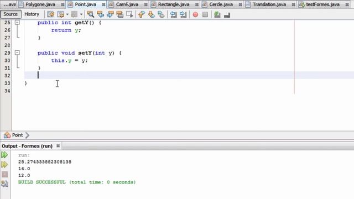Shift Line Right using the toolbar icon
The image size is (354, 199).
coord(183,14)
